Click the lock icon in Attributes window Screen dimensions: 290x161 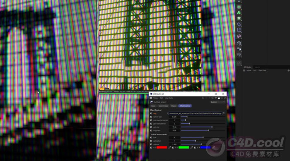(219, 98)
